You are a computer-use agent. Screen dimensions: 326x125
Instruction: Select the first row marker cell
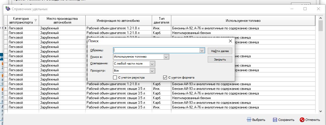pyautogui.click(x=6, y=28)
